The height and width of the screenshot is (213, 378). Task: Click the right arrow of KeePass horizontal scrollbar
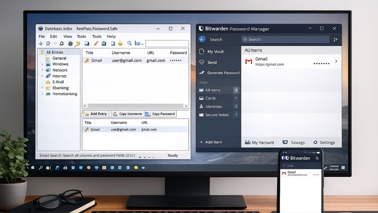click(186, 106)
